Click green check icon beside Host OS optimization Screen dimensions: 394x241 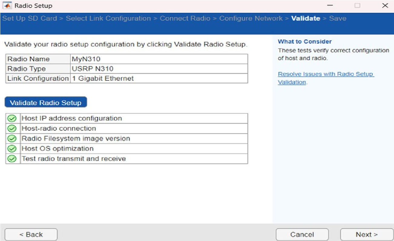coord(12,148)
